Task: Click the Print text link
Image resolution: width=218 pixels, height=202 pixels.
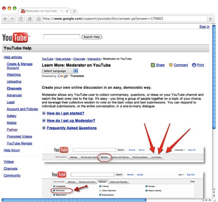Action: (x=200, y=65)
